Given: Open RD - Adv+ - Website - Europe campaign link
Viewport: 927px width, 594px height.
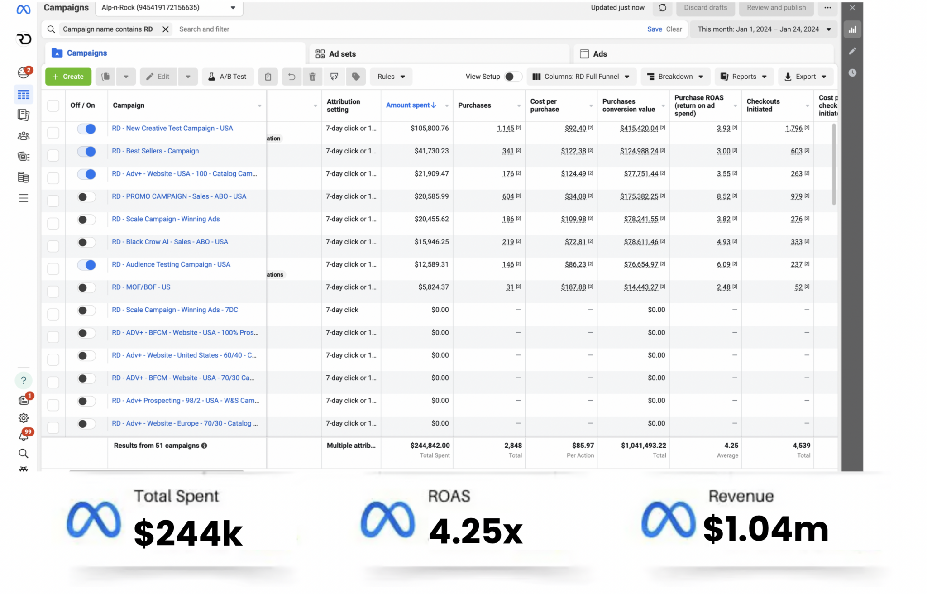Looking at the screenshot, I should click(x=185, y=423).
